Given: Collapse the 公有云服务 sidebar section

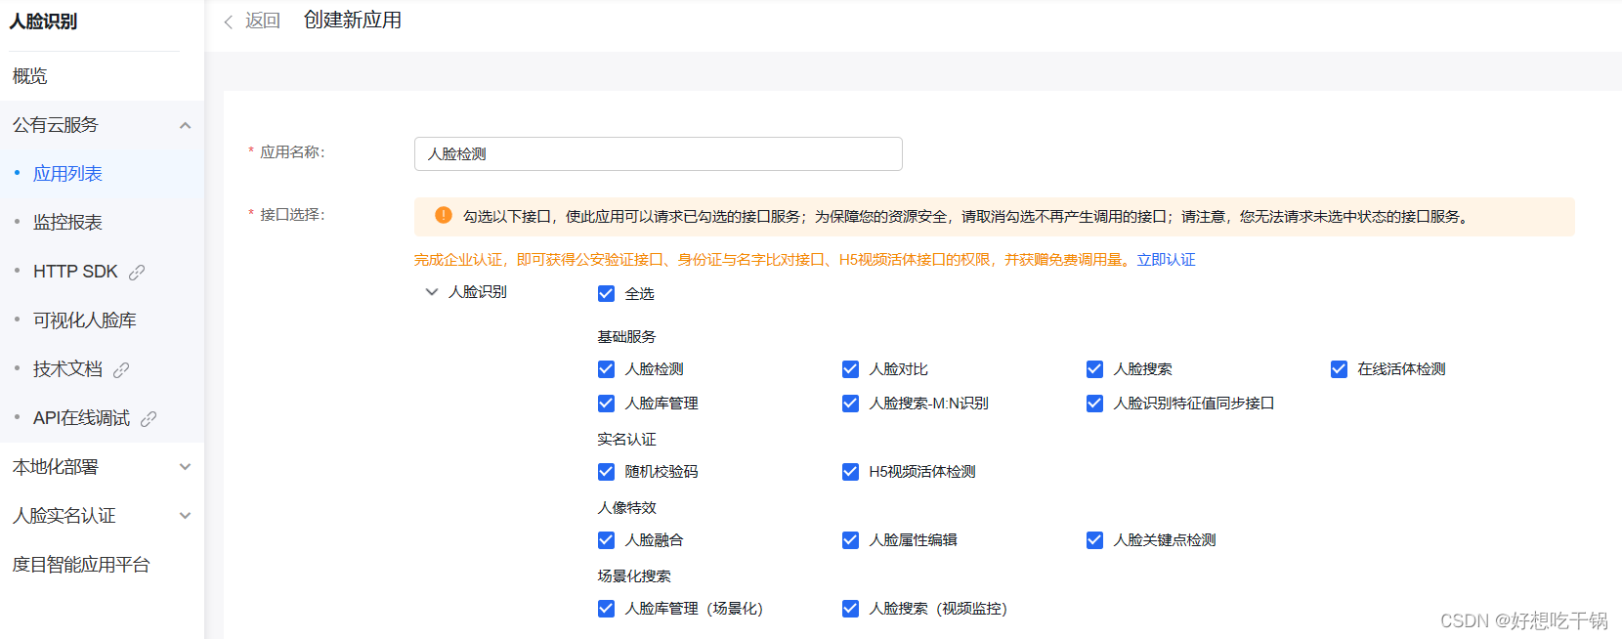Looking at the screenshot, I should pos(185,125).
